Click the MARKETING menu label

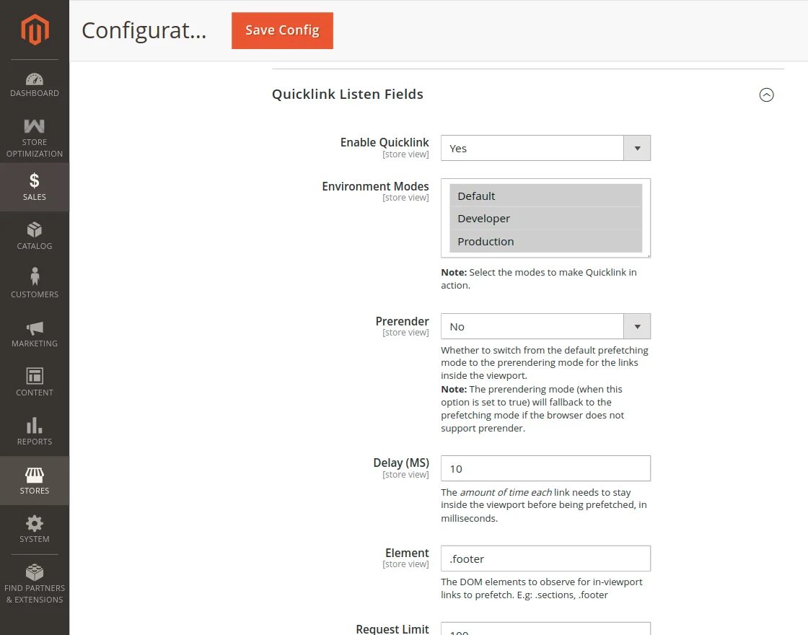[x=35, y=343]
